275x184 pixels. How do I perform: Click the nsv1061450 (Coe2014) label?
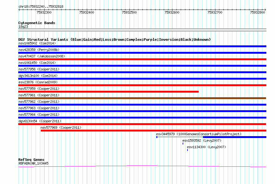[x=37, y=63]
